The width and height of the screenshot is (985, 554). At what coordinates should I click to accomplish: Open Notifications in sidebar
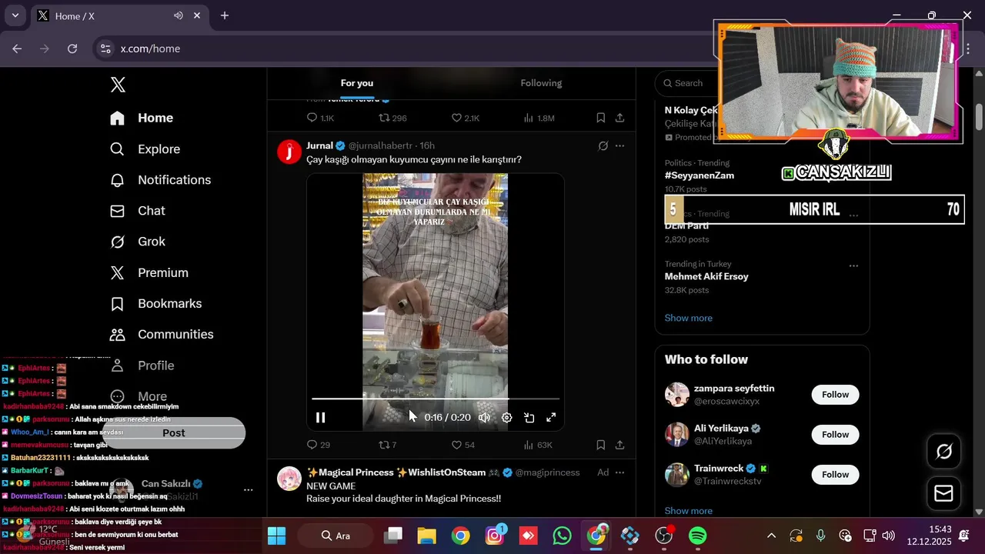click(160, 180)
